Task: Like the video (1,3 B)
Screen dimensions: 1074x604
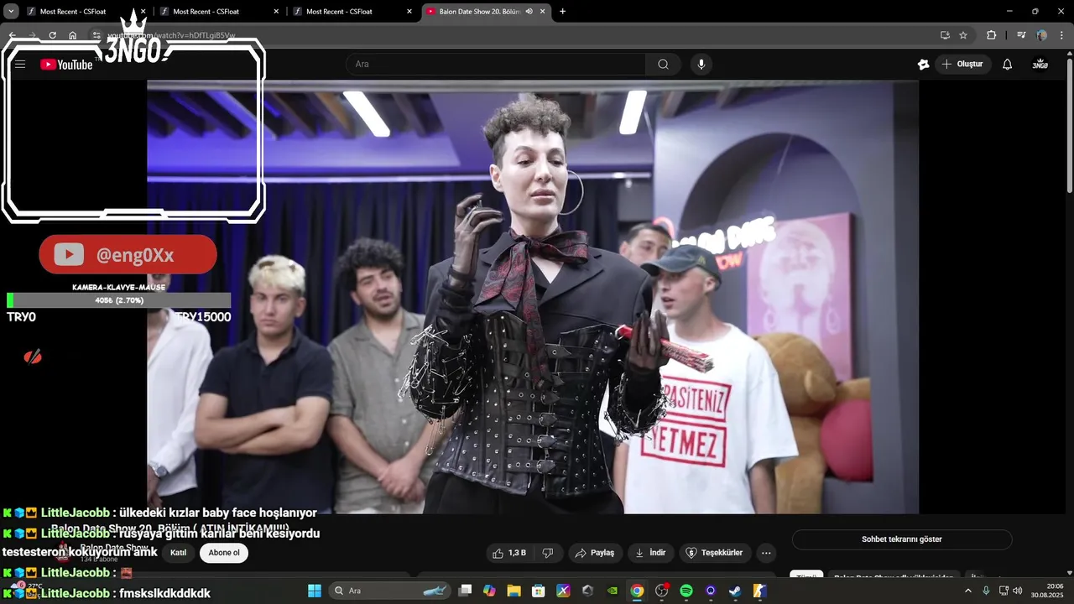Action: pyautogui.click(x=509, y=553)
